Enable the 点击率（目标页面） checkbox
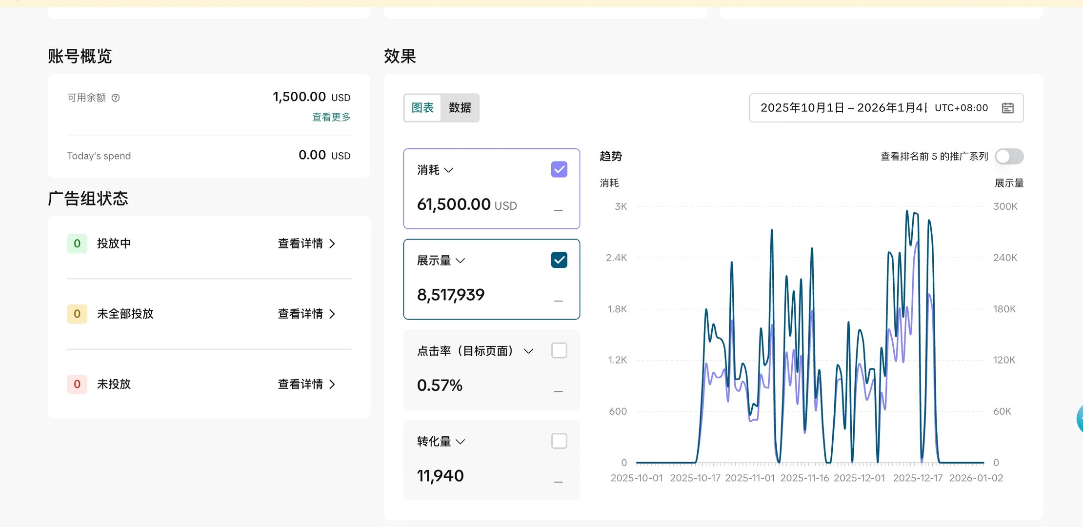Screen dimensions: 1083x527 click(x=559, y=350)
